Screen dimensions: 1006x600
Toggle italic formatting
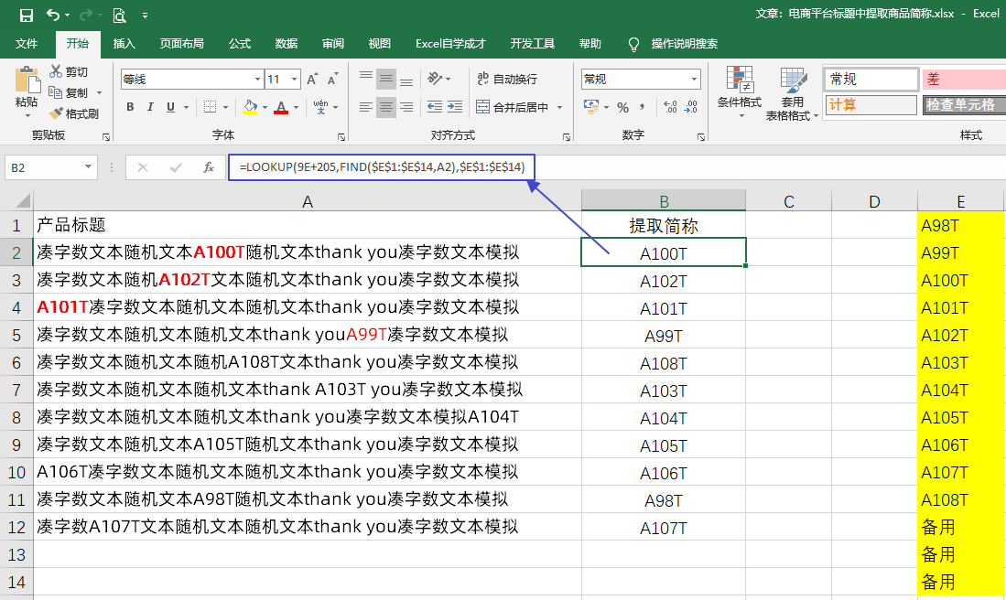150,107
